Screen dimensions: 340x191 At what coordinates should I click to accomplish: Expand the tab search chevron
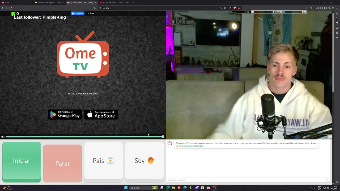[x=319, y=3]
